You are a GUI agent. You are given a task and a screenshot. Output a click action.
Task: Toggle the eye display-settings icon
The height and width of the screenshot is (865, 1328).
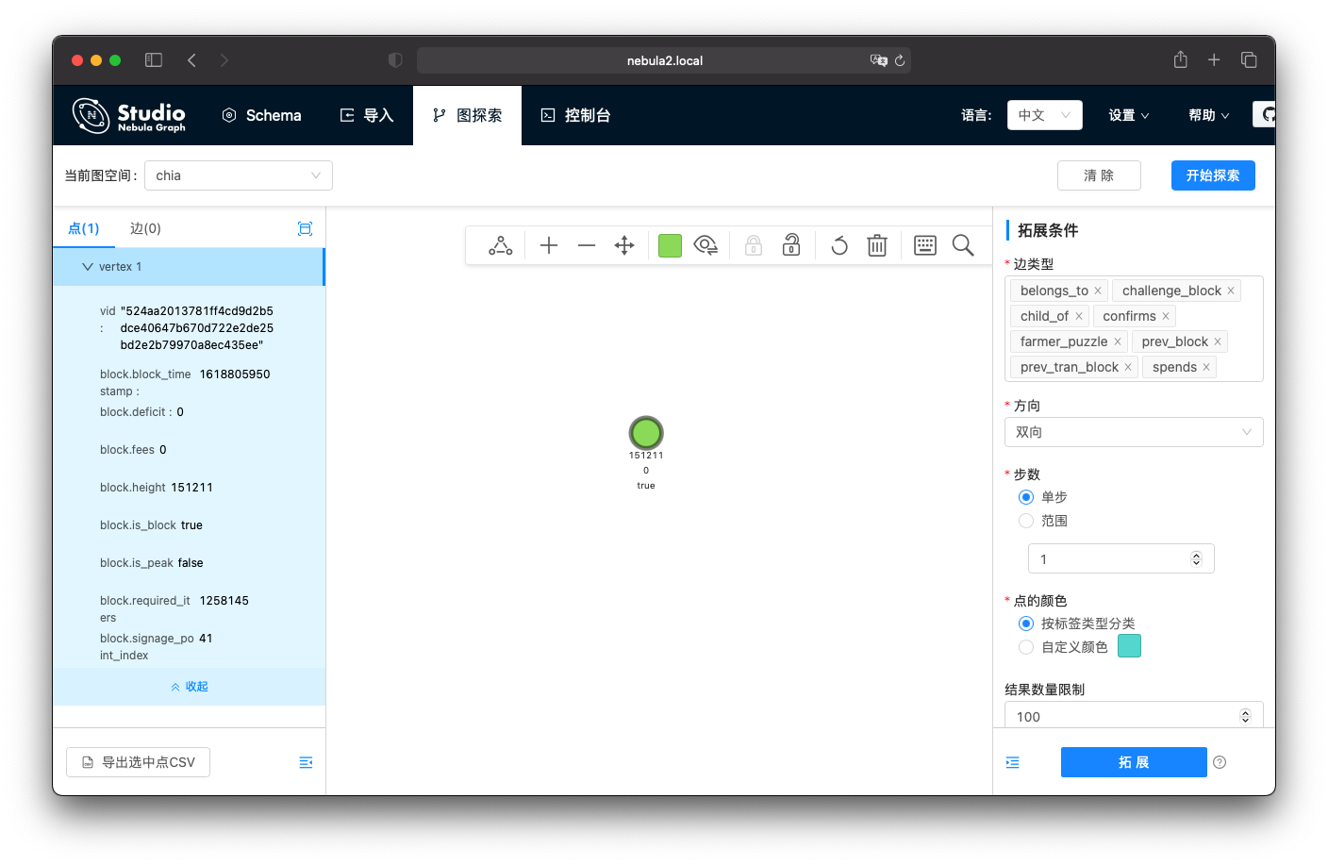705,246
